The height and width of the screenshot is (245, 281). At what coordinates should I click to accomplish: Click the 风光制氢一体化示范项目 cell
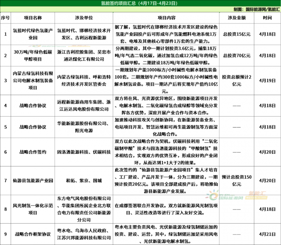coord(33,209)
